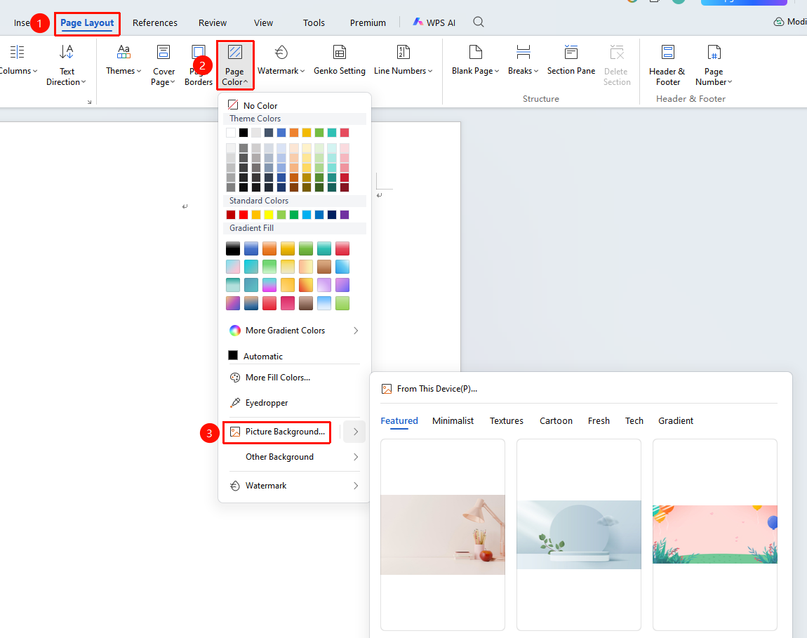807x638 pixels.
Task: Open the Cartoon category
Action: pyautogui.click(x=556, y=420)
